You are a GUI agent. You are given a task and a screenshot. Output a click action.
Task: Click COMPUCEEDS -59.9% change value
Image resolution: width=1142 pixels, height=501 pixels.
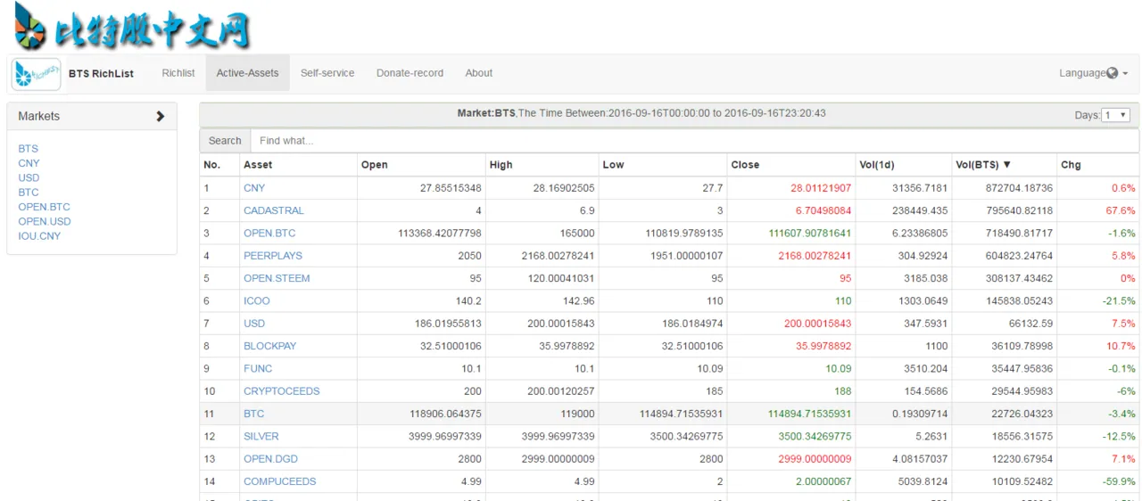tap(1119, 481)
